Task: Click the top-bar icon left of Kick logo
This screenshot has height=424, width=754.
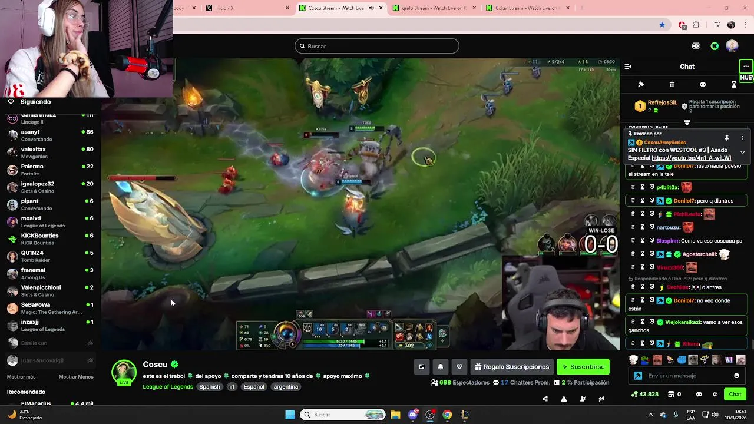Action: [696, 46]
